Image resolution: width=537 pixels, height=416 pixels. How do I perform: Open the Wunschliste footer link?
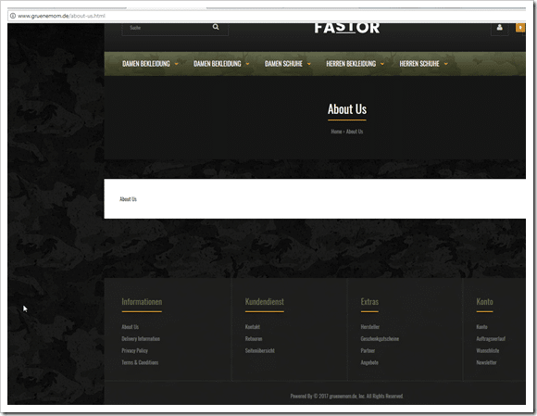pos(488,350)
